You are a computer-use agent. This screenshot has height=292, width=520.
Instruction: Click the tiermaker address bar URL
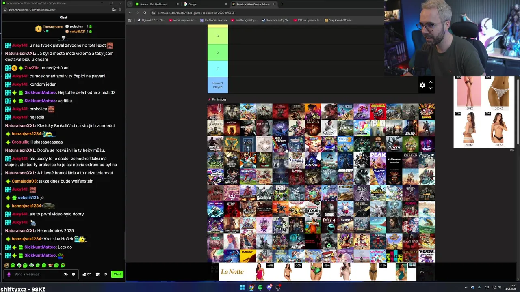point(196,13)
